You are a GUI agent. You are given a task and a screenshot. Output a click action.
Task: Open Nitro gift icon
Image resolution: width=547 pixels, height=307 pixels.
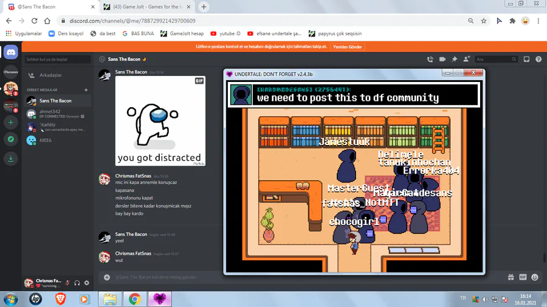point(511,277)
